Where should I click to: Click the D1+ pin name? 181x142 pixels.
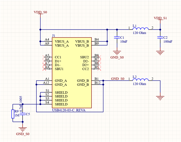coord(58,61)
